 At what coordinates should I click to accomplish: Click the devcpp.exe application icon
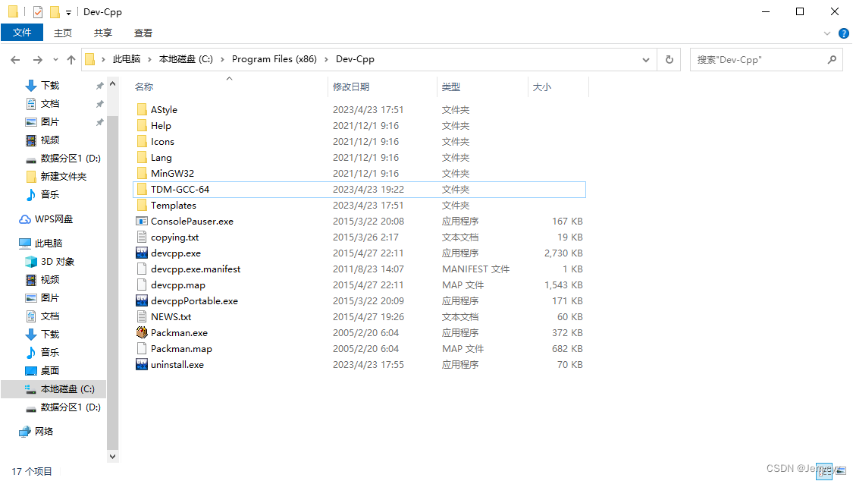pos(142,253)
